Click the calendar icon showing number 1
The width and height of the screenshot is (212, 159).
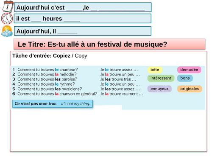(8, 6)
